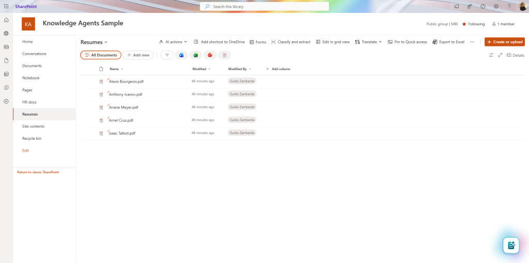The width and height of the screenshot is (529, 263).
Task: Open the app launcher waffle icon
Action: tap(6, 6)
